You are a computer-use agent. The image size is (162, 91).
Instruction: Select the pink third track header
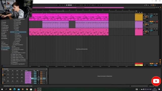(139, 32)
